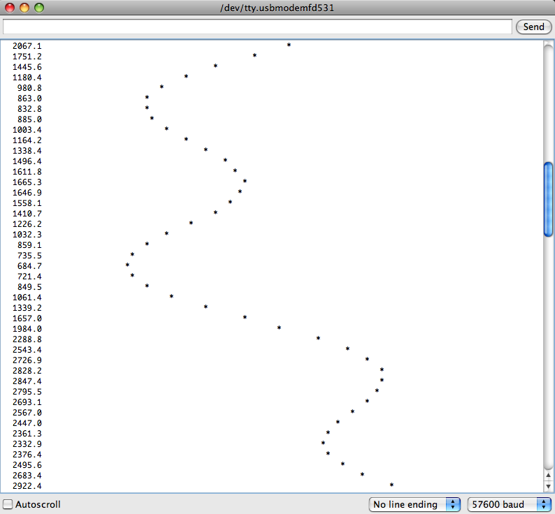Select the value 684.7
555x514 pixels.
29,266
